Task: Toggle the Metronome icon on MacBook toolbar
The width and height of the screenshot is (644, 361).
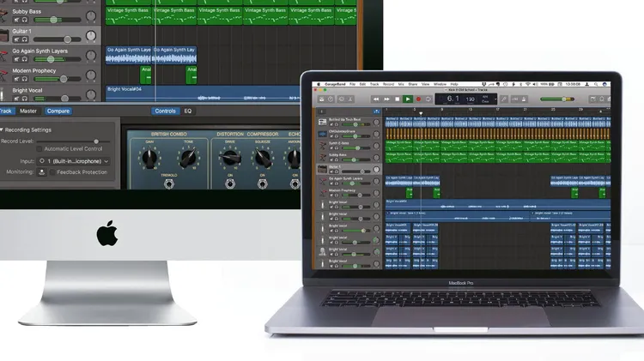Action: click(x=524, y=99)
